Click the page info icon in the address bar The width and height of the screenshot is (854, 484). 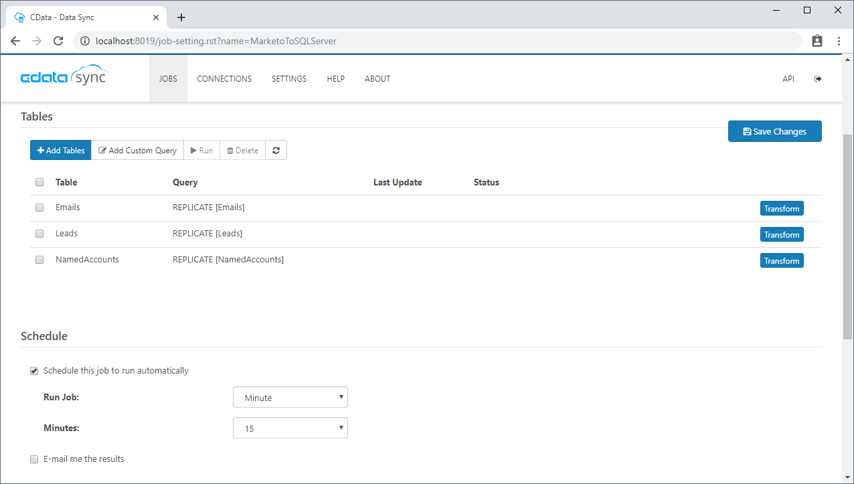[84, 41]
